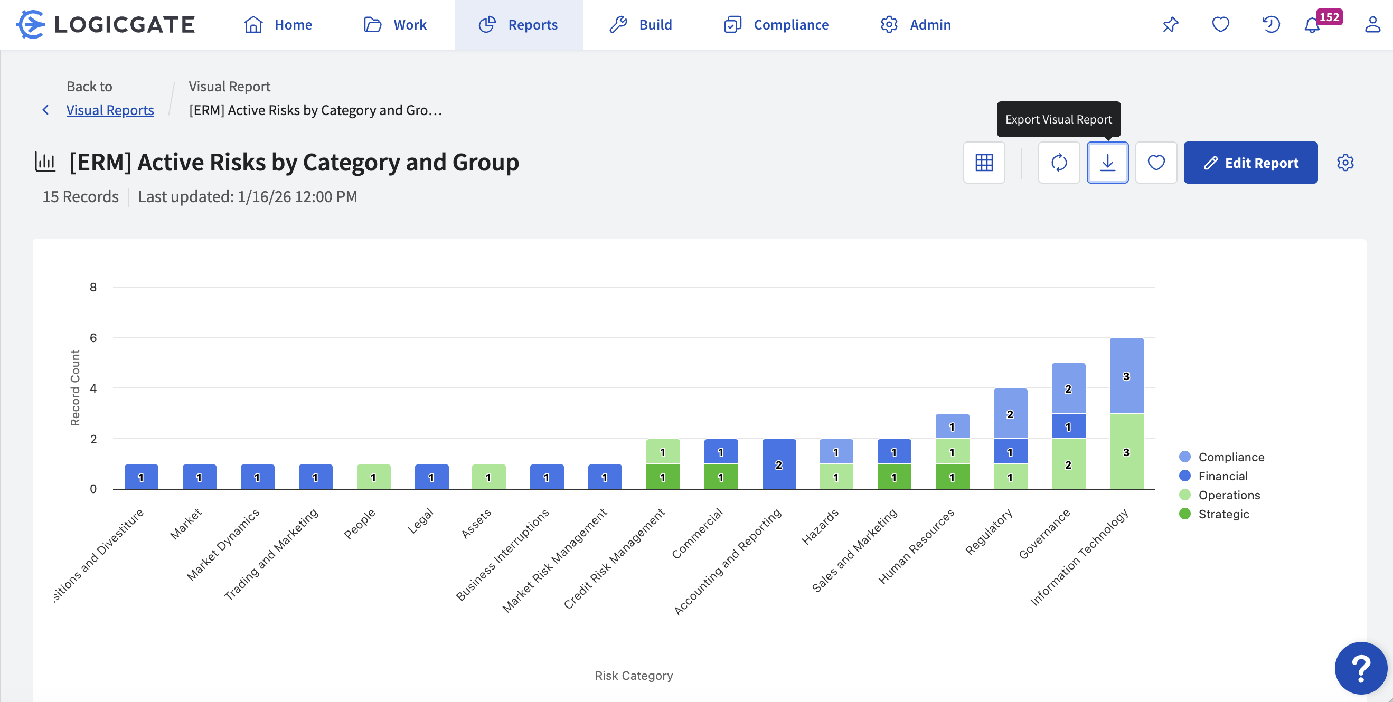This screenshot has height=702, width=1393.
Task: Open favorites heart in top navigation
Action: (x=1220, y=25)
